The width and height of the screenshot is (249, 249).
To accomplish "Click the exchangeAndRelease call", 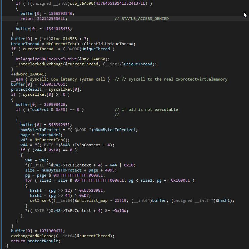I will pyautogui.click(x=32, y=236).
